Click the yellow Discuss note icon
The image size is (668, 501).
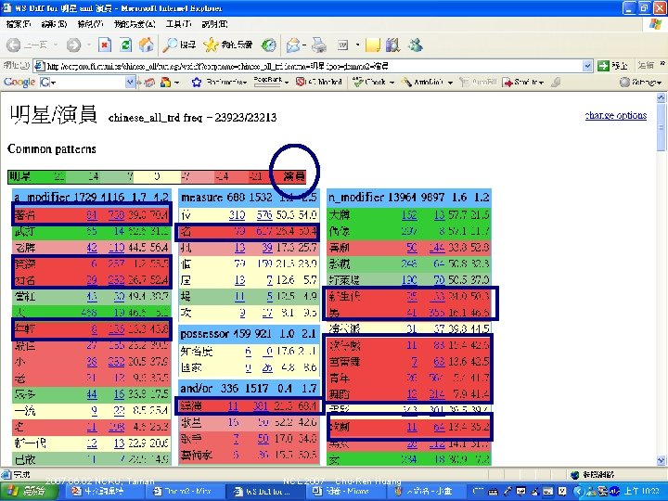point(373,45)
